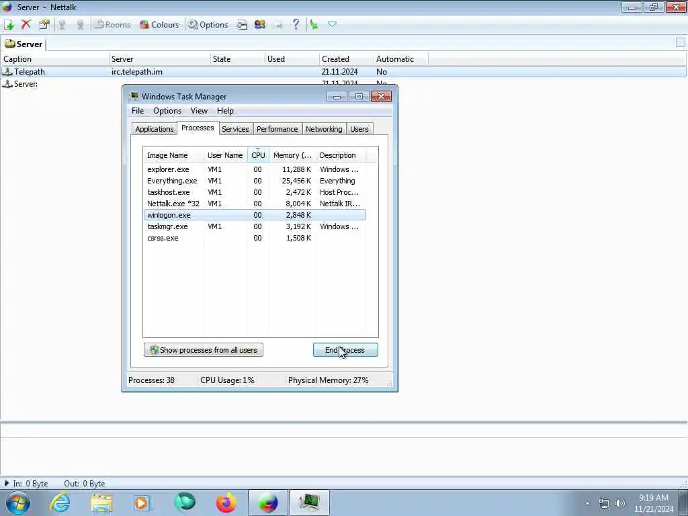Sort processes by Description column

click(341, 155)
